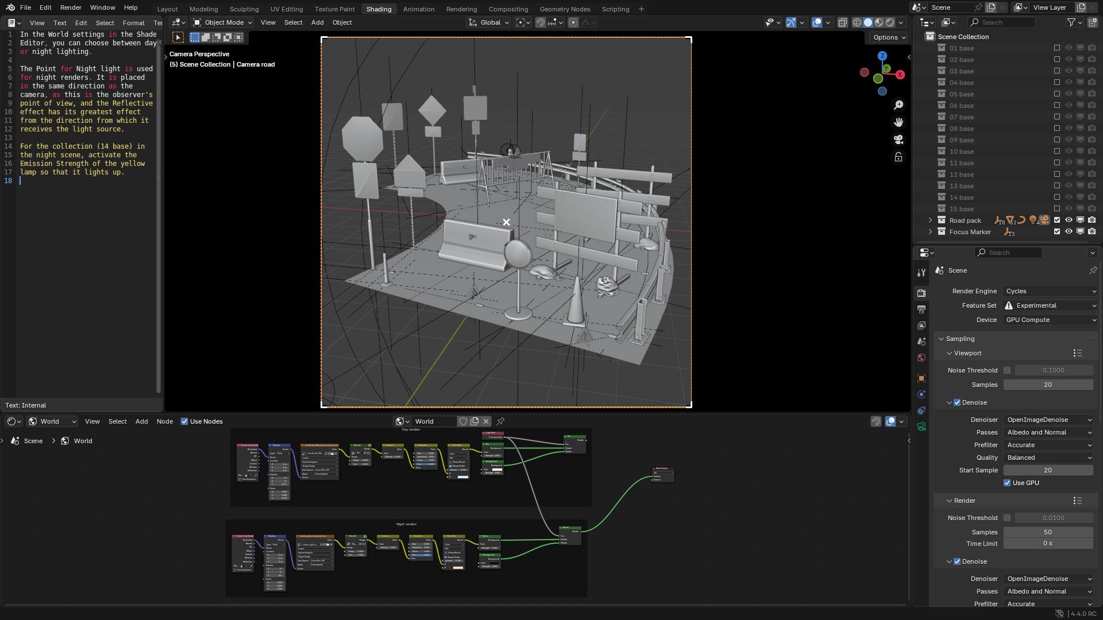Open the Render properties tab
The height and width of the screenshot is (620, 1103).
point(921,293)
